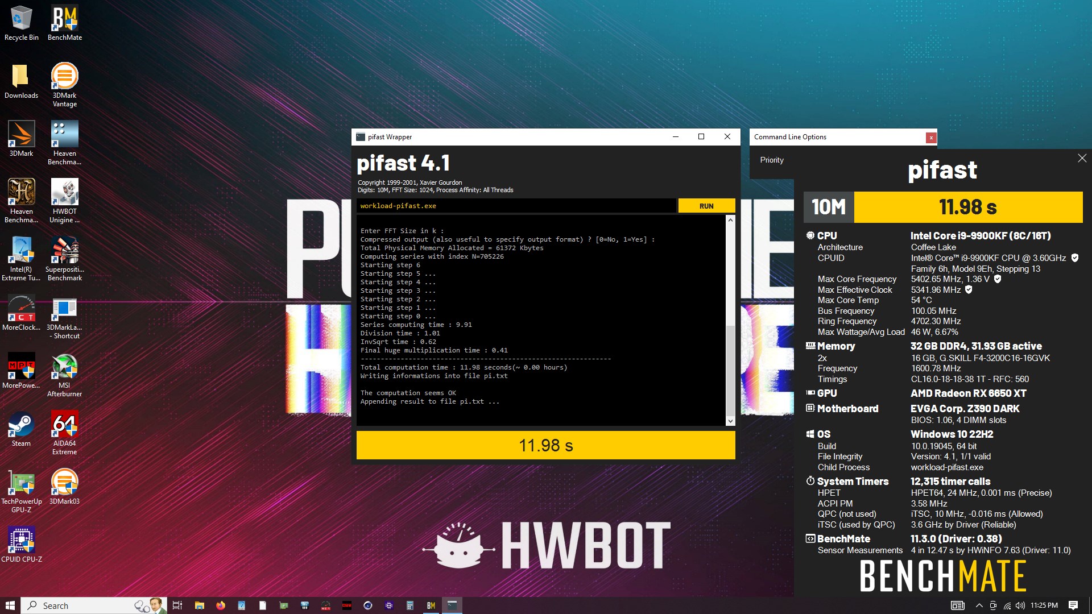Screen dimensions: 1092x614
Task: Open TechPowerUp GPU-Z desktop icon
Action: (22, 491)
